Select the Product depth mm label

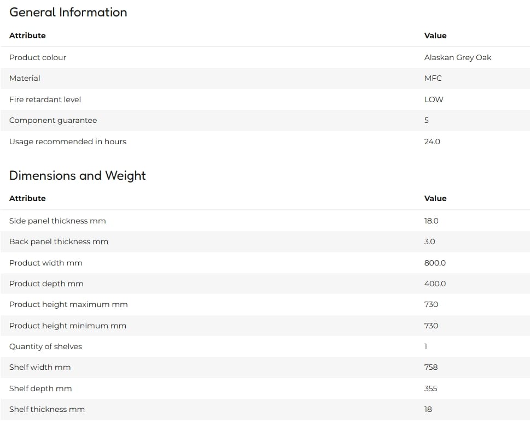point(46,284)
